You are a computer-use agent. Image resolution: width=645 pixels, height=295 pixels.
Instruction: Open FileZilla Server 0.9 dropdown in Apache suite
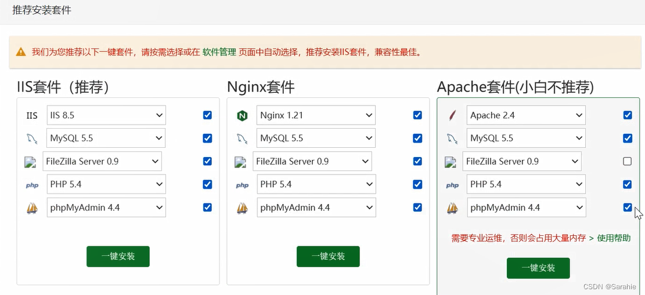click(x=522, y=161)
